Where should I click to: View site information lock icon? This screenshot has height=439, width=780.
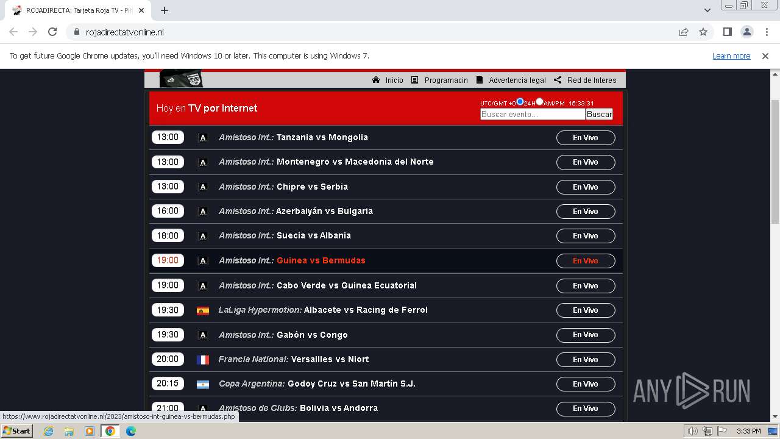point(76,32)
